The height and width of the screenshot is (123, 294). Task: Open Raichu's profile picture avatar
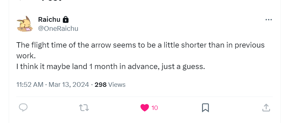(25, 24)
